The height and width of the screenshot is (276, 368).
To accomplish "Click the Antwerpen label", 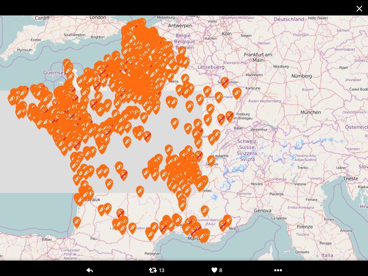I will pyautogui.click(x=180, y=25).
